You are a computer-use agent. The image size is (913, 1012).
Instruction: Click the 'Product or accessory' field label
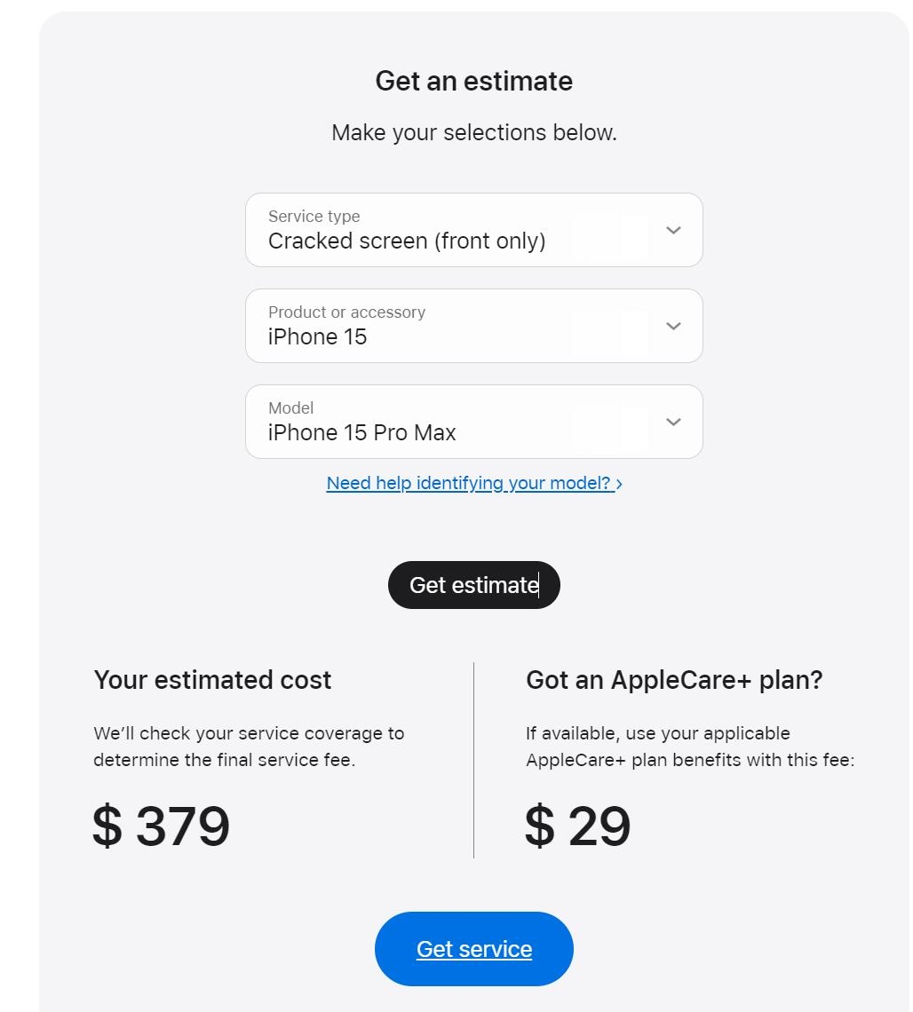(346, 312)
